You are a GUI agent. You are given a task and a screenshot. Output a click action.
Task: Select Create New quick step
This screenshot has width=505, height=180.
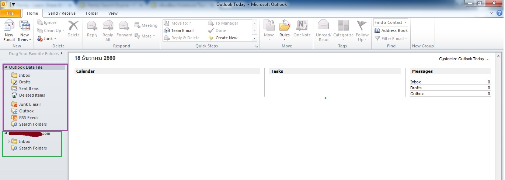(x=223, y=38)
